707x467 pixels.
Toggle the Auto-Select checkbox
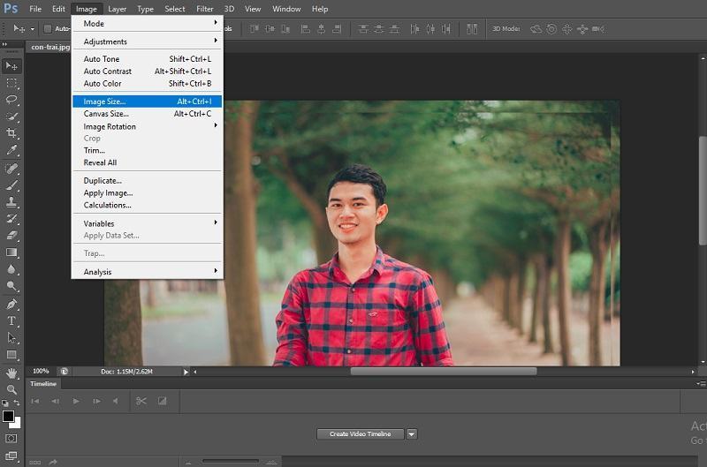click(48, 29)
